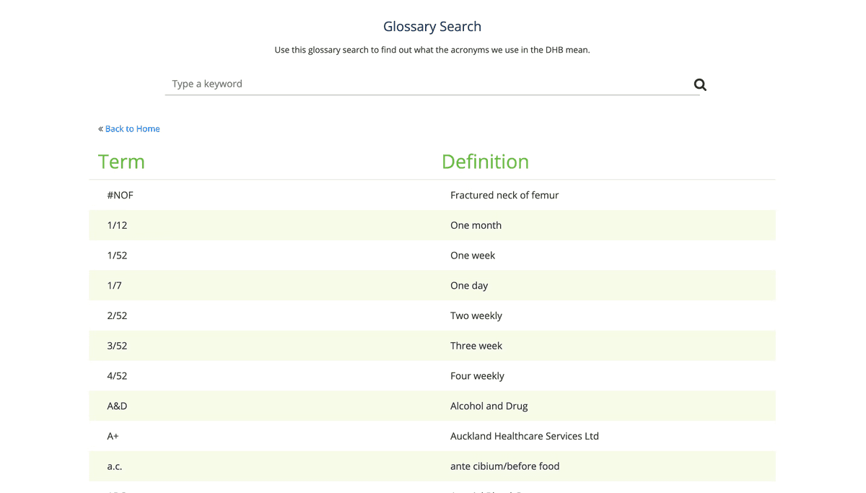Click the Glossary Search page title

432,26
